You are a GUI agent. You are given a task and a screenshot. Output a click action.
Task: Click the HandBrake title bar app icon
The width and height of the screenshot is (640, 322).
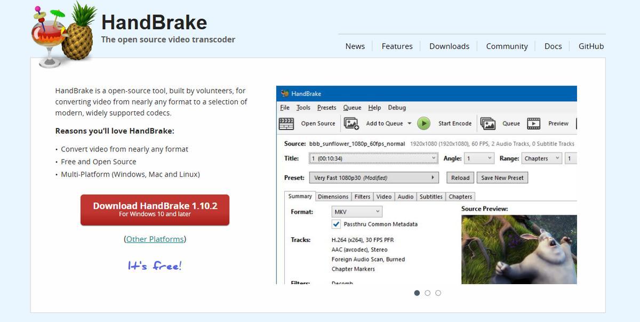[284, 94]
